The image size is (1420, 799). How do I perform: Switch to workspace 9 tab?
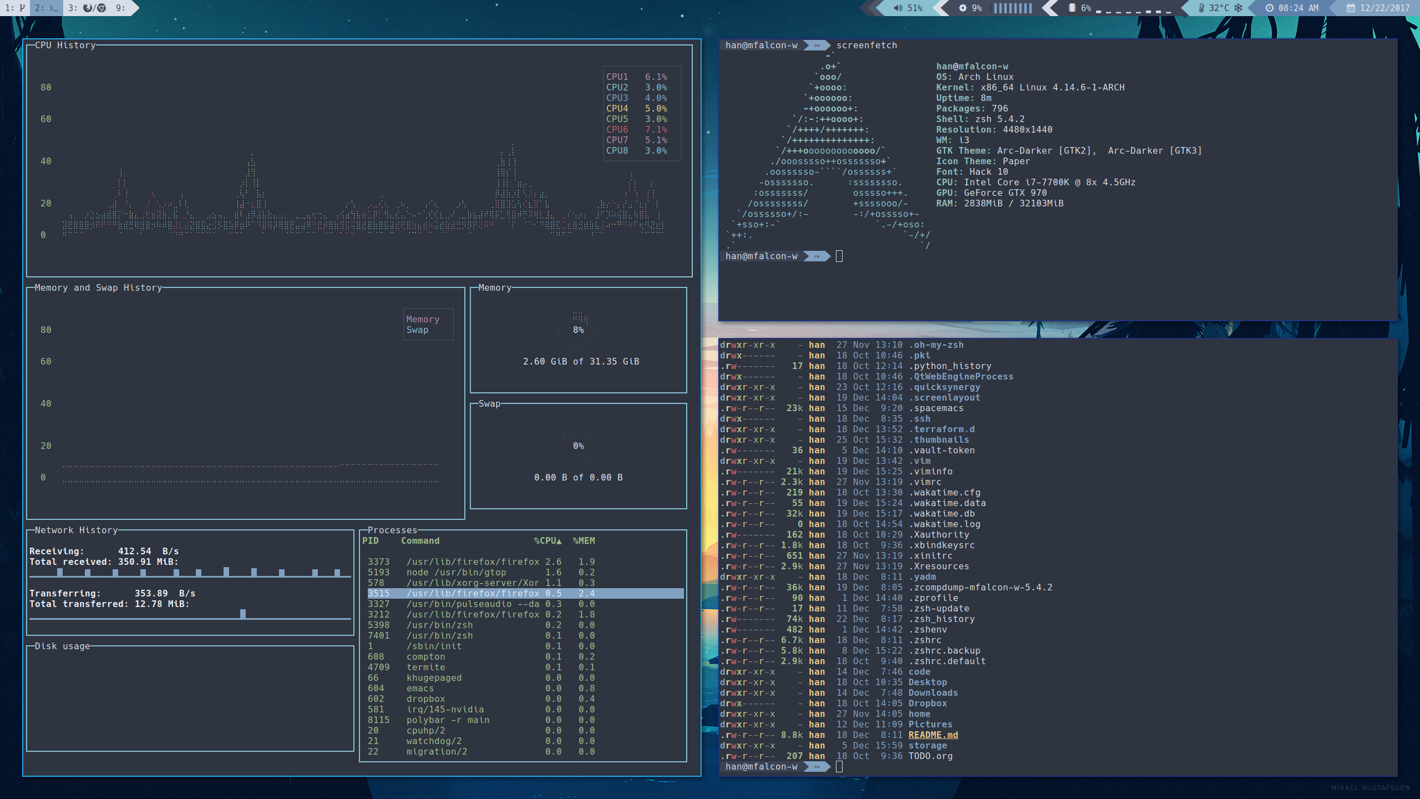tap(120, 8)
